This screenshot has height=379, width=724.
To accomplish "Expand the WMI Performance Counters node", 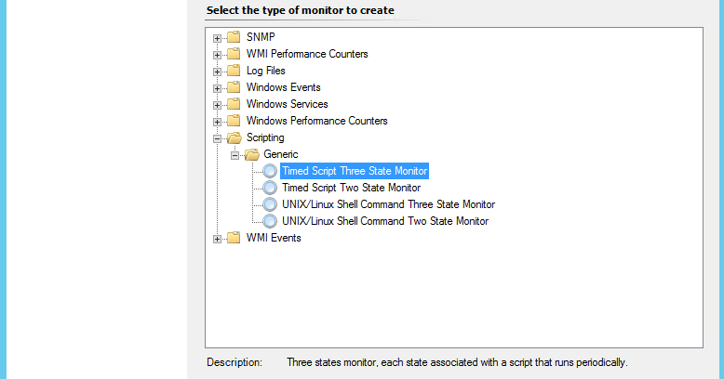I will pyautogui.click(x=217, y=55).
